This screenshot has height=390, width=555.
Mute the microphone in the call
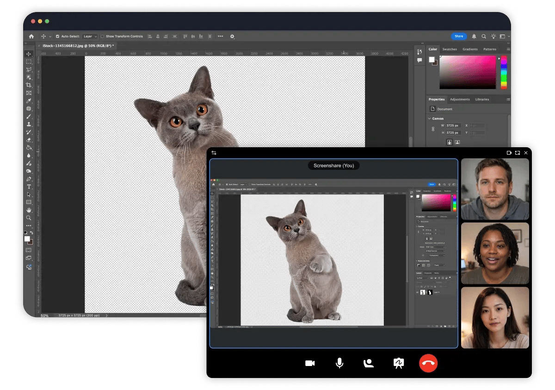click(339, 363)
